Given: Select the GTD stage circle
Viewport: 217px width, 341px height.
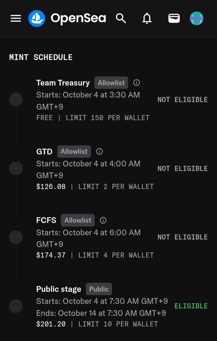Looking at the screenshot, I should (x=16, y=168).
